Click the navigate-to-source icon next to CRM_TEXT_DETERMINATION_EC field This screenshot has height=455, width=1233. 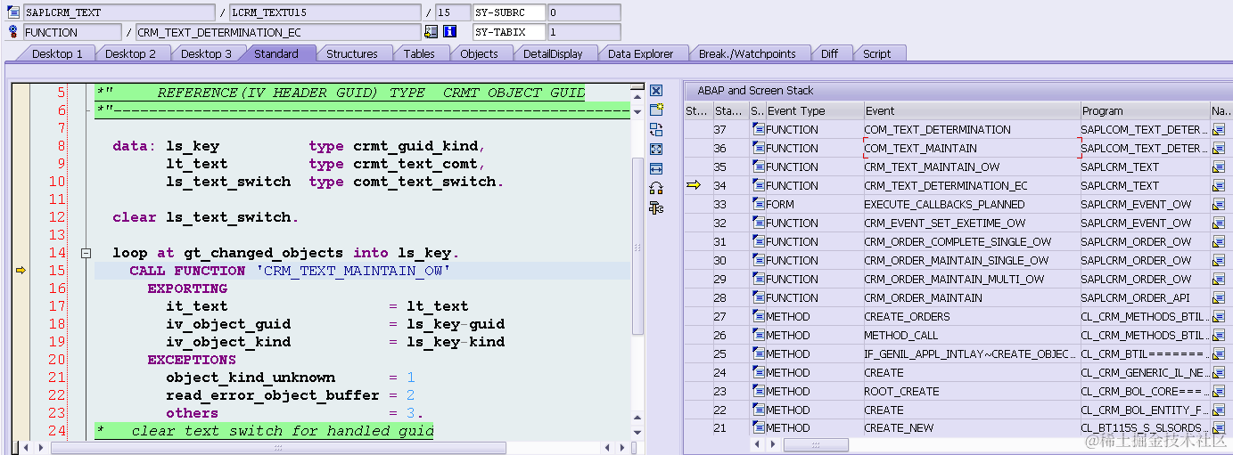pyautogui.click(x=432, y=32)
